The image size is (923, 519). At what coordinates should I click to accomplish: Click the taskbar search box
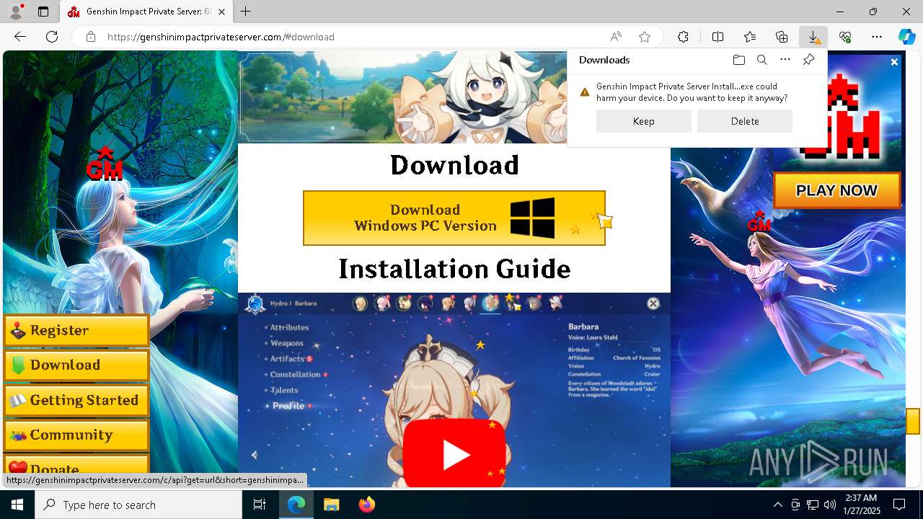coord(138,505)
